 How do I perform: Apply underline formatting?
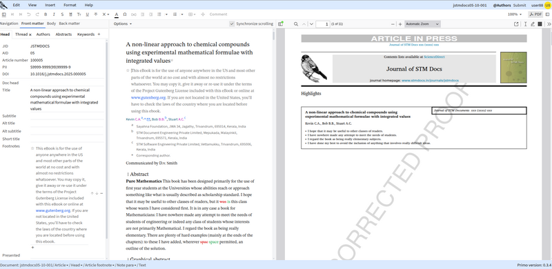[88, 14]
